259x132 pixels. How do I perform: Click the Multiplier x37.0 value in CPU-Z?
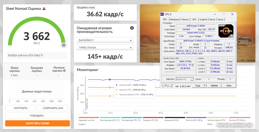(185, 65)
